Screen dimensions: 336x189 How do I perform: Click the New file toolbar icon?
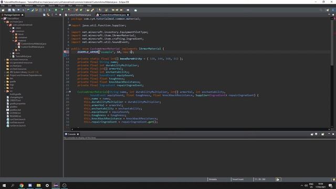click(x=3, y=10)
